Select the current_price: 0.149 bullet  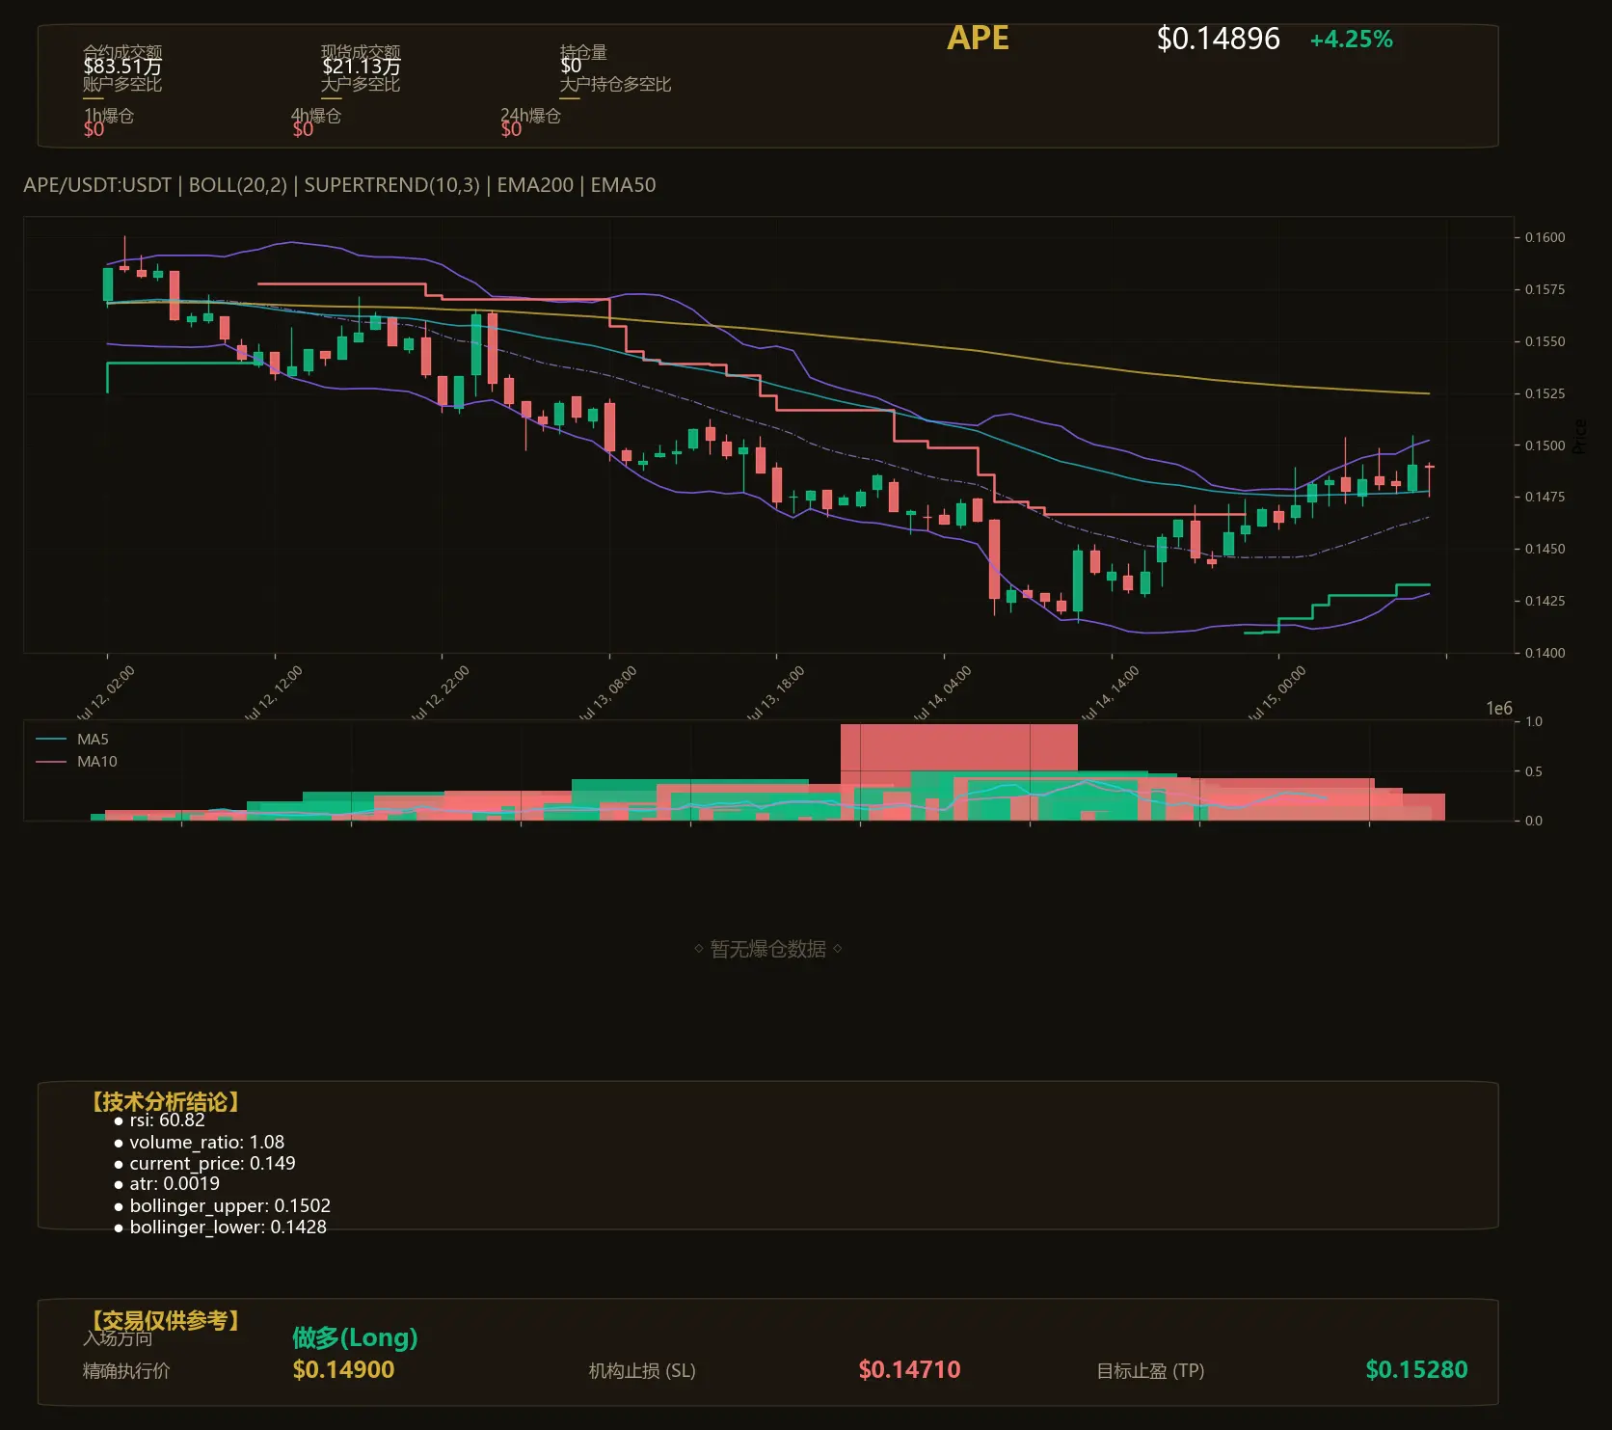click(x=204, y=1164)
